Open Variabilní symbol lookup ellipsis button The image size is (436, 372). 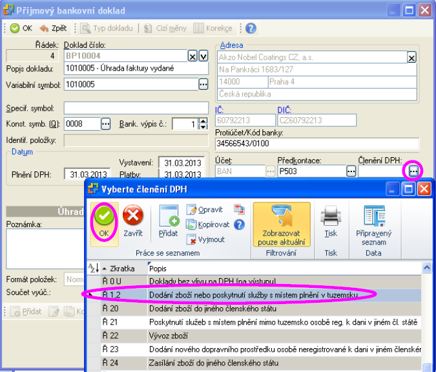[x=203, y=84]
